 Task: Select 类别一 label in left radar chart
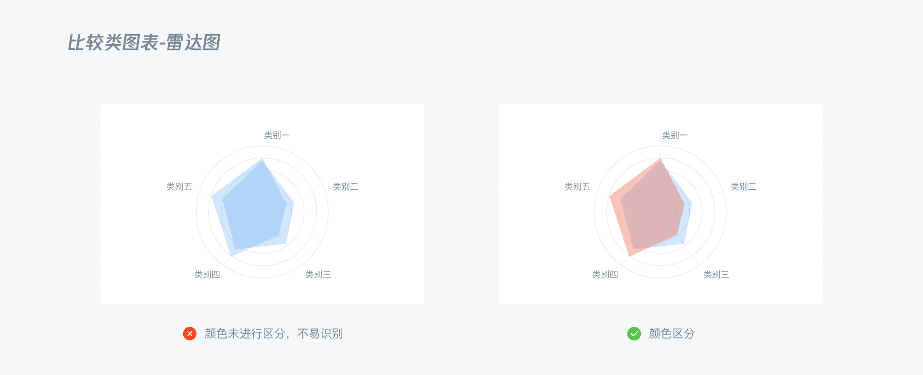pos(276,135)
